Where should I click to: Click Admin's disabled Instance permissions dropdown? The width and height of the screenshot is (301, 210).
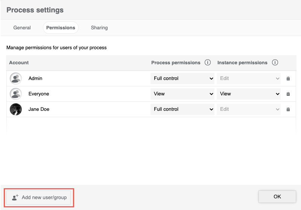coord(249,79)
